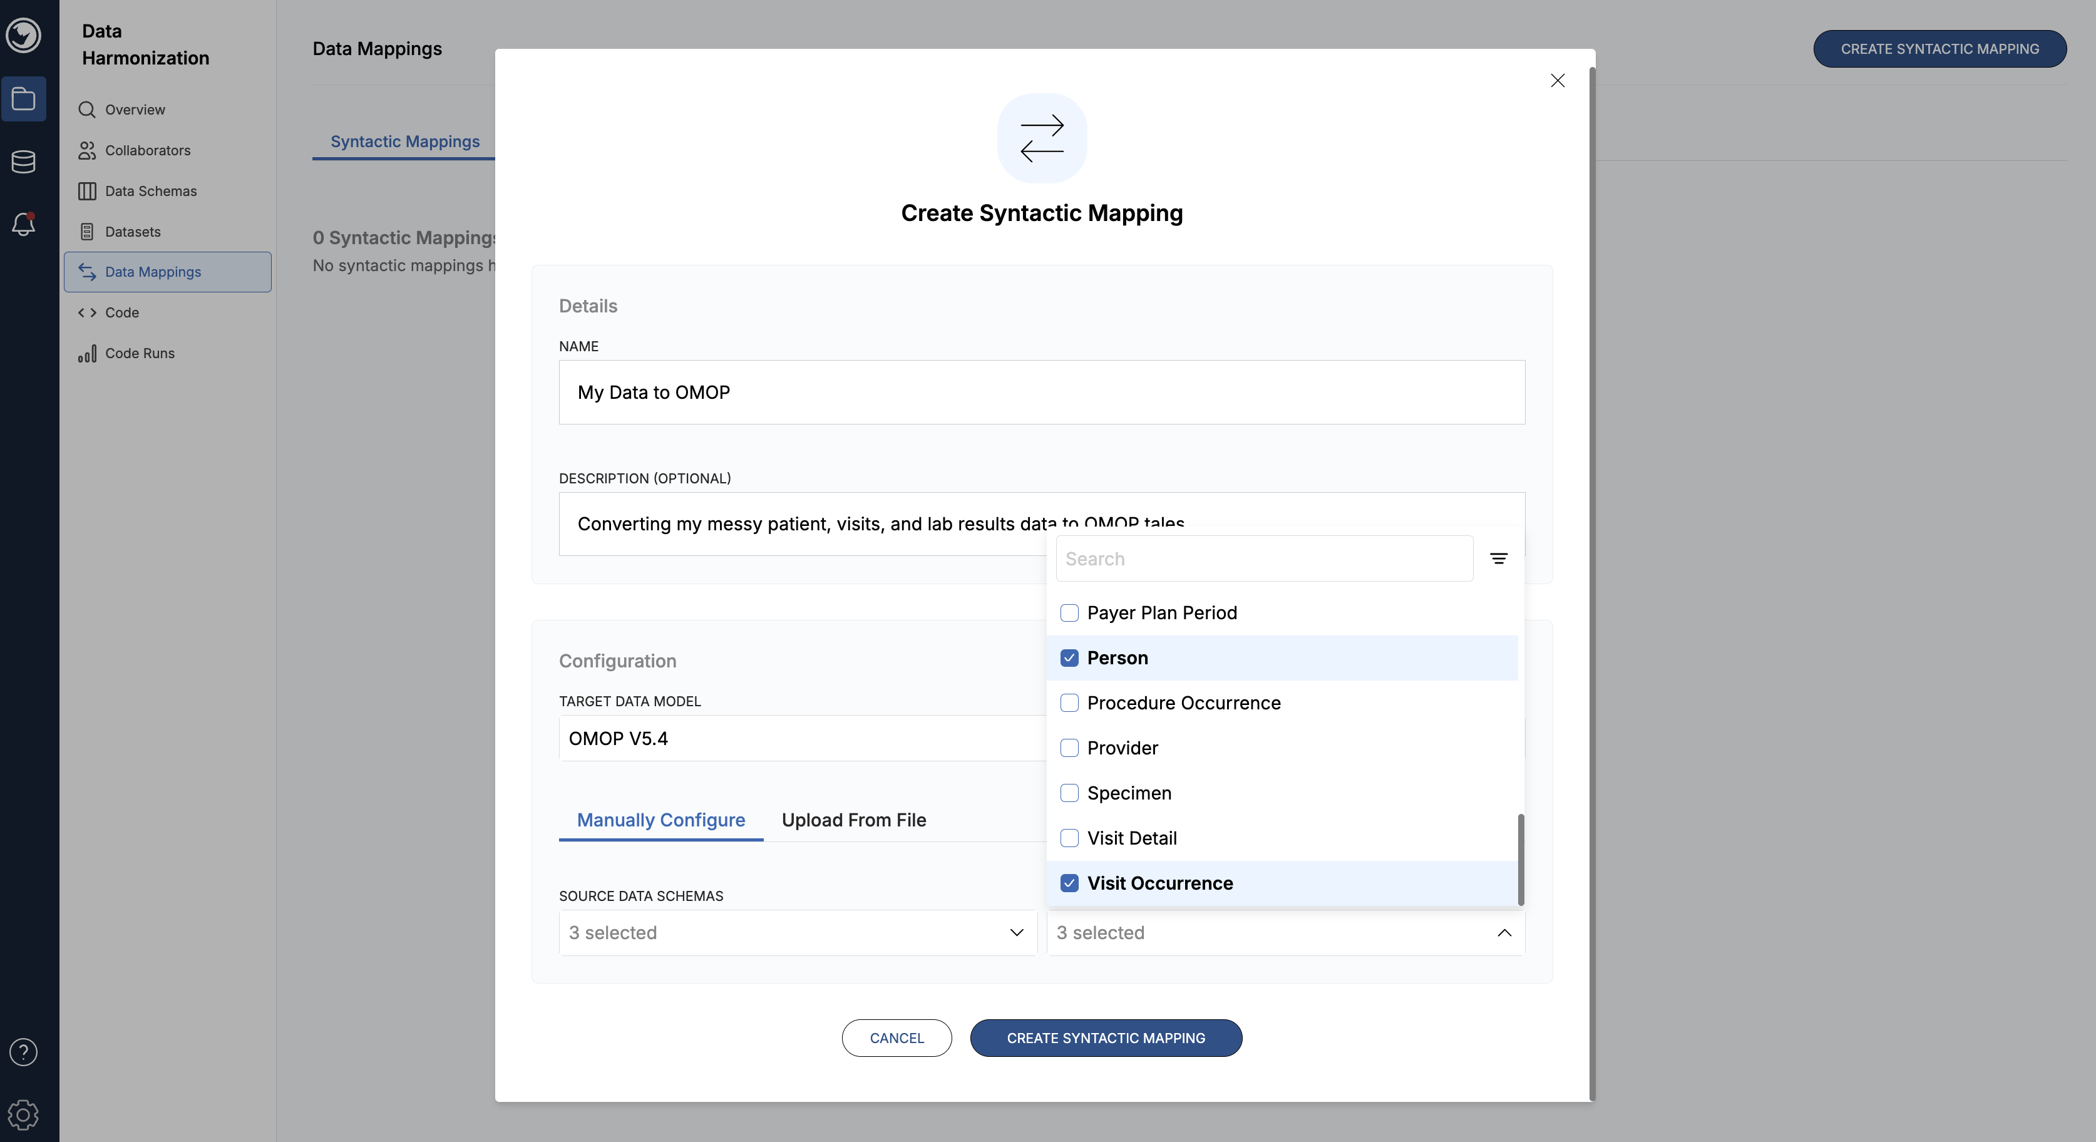
Task: Click the Data Mappings arrows icon
Action: pyautogui.click(x=87, y=272)
